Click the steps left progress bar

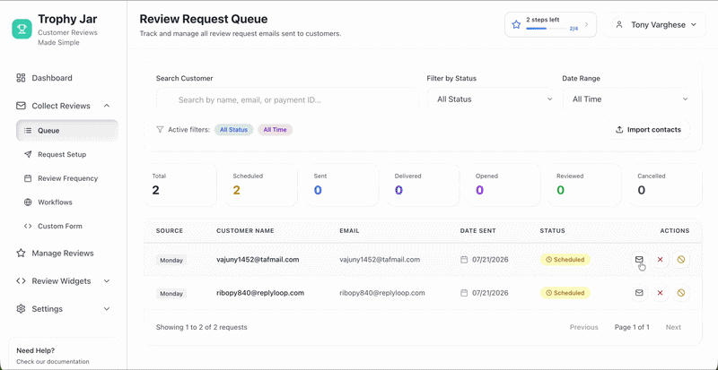coord(546,29)
